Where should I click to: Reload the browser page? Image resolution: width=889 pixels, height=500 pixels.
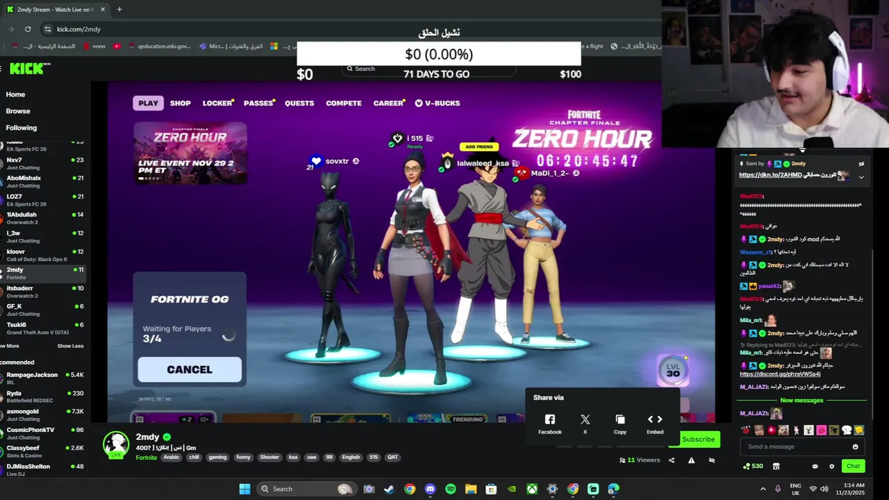[x=28, y=29]
